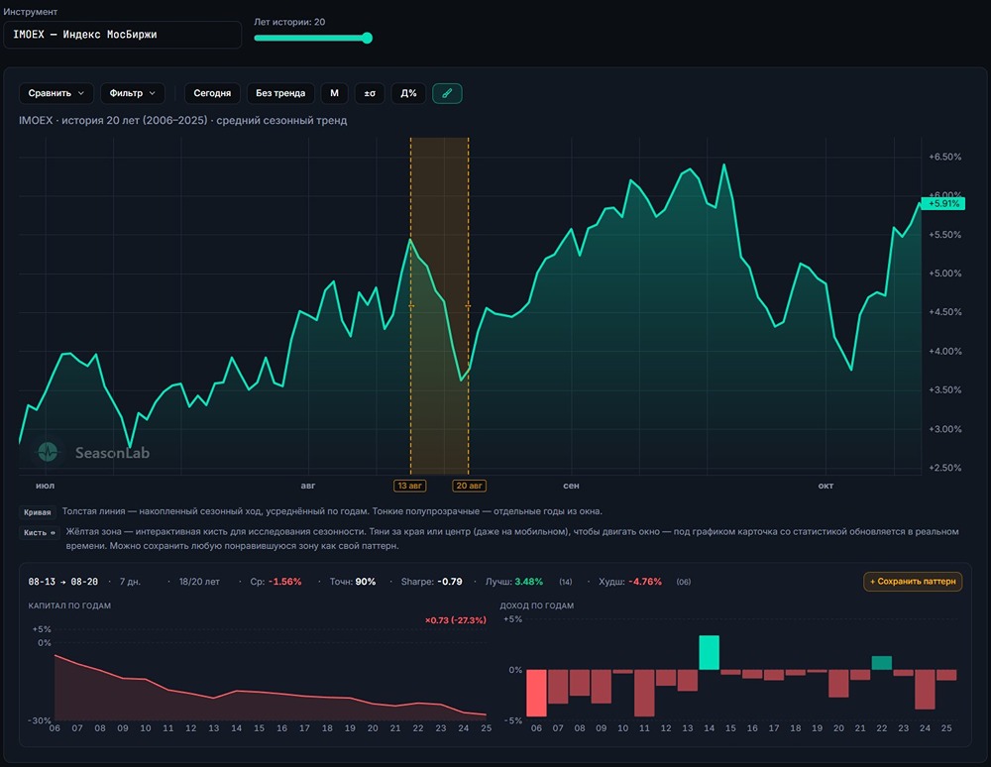This screenshot has height=767, width=991.
Task: Click the 20 авг range end marker
Action: (x=469, y=486)
